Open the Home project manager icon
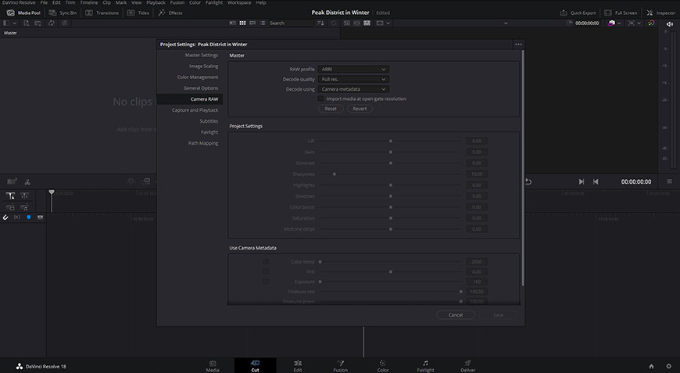Viewport: 680px width, 373px height. [651, 366]
